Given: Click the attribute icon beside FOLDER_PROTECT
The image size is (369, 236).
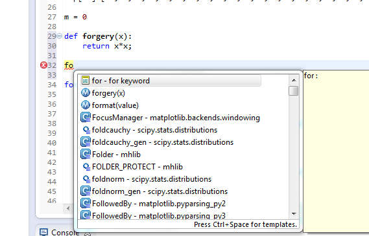Looking at the screenshot, I should (86, 167).
